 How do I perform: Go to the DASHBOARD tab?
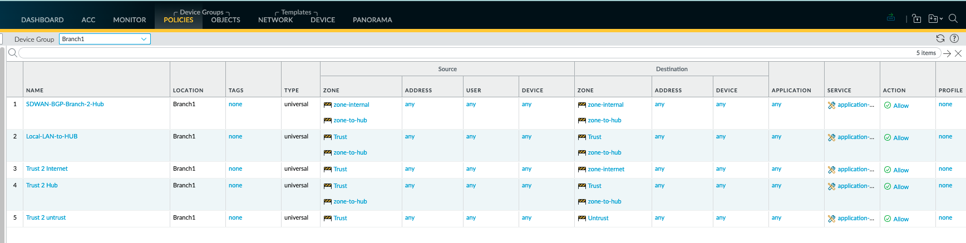42,20
